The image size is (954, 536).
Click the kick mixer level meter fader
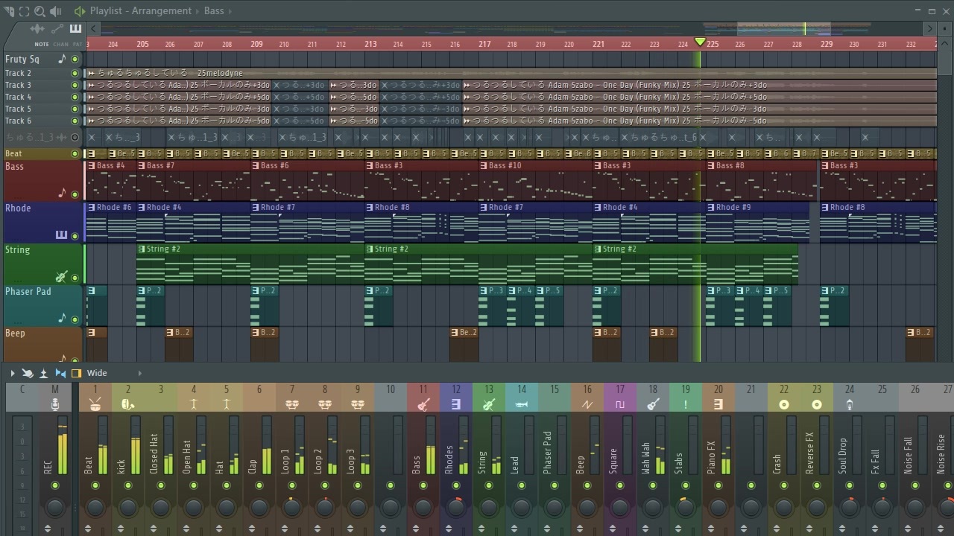pos(135,446)
